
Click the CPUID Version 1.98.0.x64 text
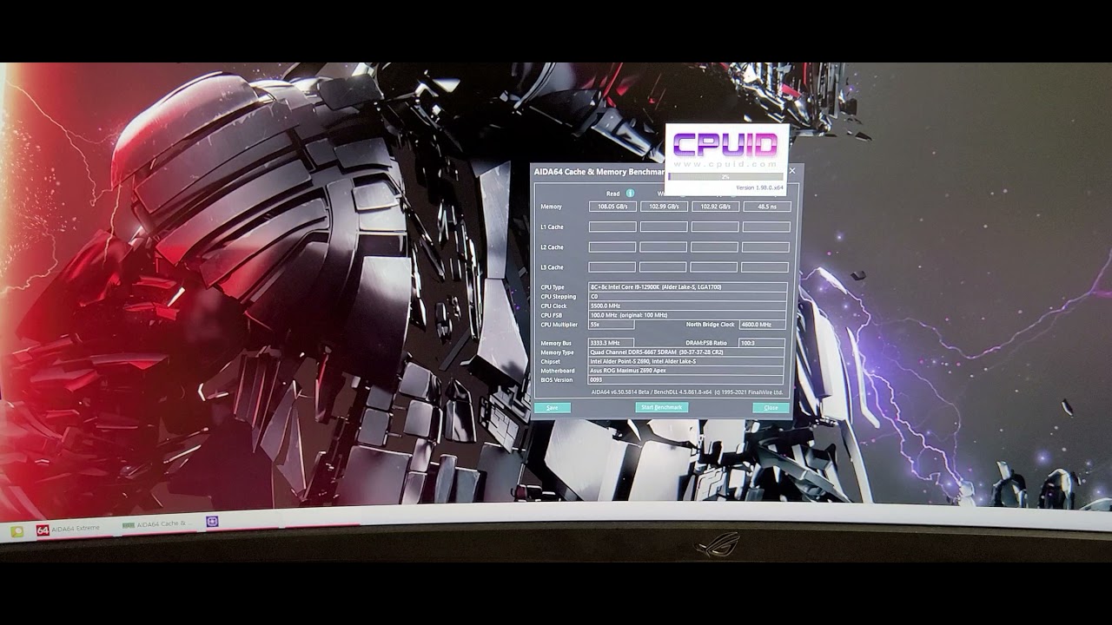(759, 187)
